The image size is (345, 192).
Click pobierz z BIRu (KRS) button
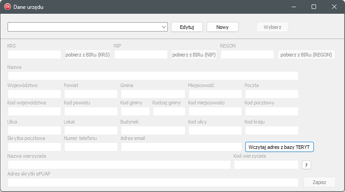(88, 55)
